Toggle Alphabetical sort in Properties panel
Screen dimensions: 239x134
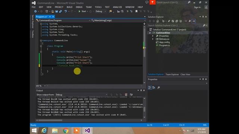[153, 87]
